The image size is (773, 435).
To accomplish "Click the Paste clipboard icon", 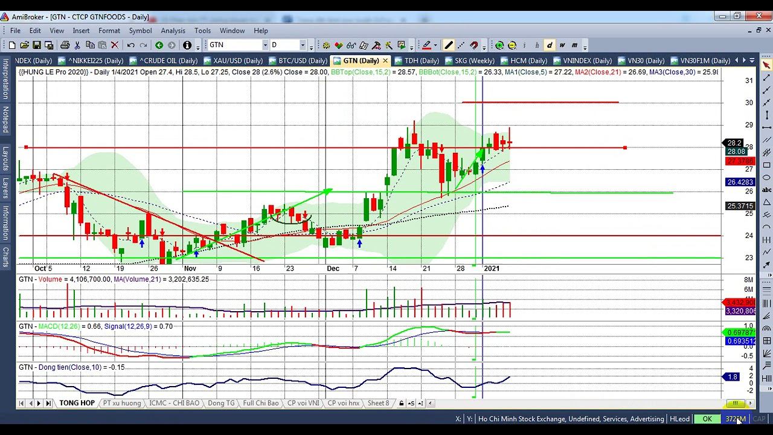I will click(x=102, y=45).
